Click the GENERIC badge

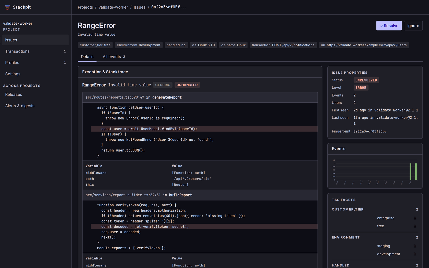[163, 85]
